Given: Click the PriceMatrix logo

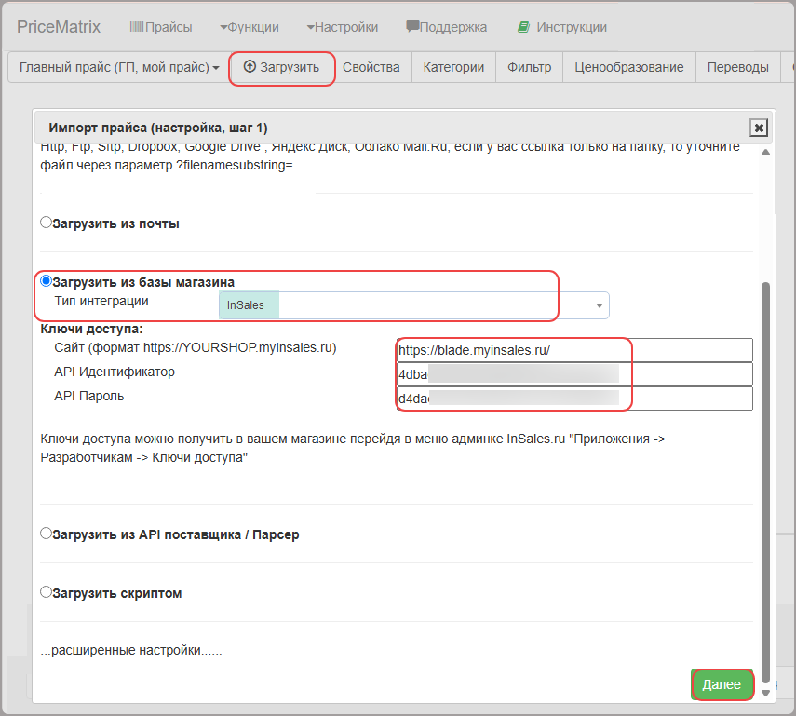Looking at the screenshot, I should tap(59, 26).
